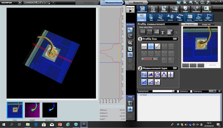Open the Geometric measurement tool

tap(161, 17)
